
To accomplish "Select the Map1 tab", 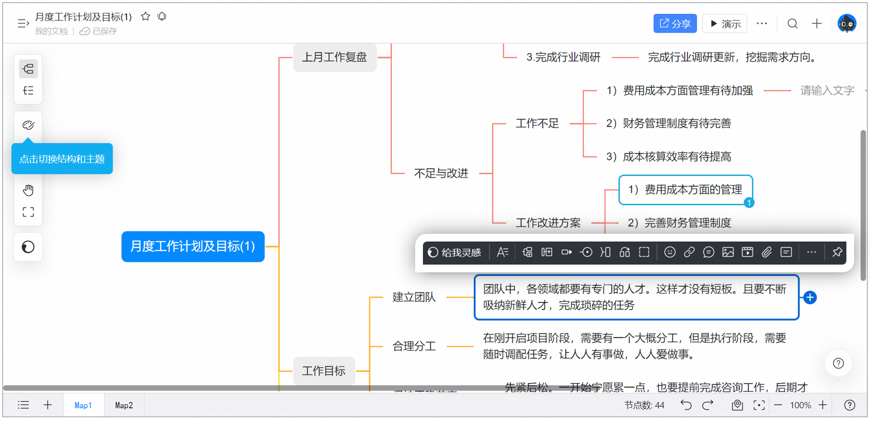I will (83, 405).
